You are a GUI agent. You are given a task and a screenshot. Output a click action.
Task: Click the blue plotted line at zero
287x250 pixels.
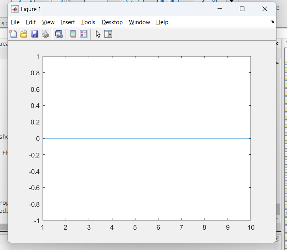pyautogui.click(x=147, y=138)
